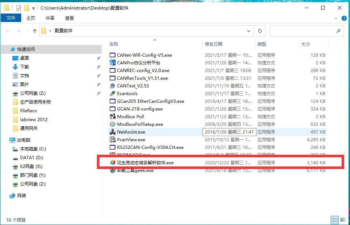Viewport: 350px width, 225px height.
Task: Click the CANTest_V2.53 shortcut icon
Action: coord(113,86)
